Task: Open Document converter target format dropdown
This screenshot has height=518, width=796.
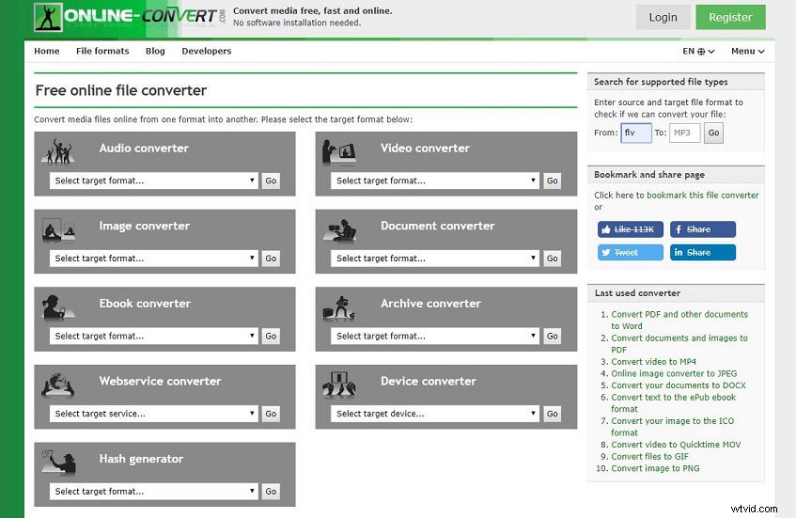Action: click(x=435, y=259)
